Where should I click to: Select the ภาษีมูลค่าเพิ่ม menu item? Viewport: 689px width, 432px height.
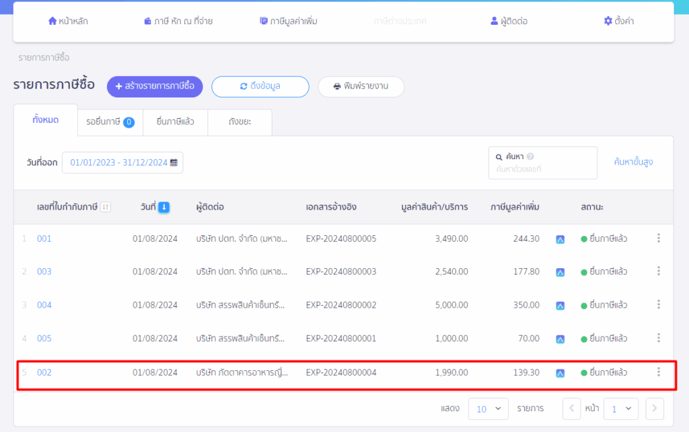tap(289, 20)
